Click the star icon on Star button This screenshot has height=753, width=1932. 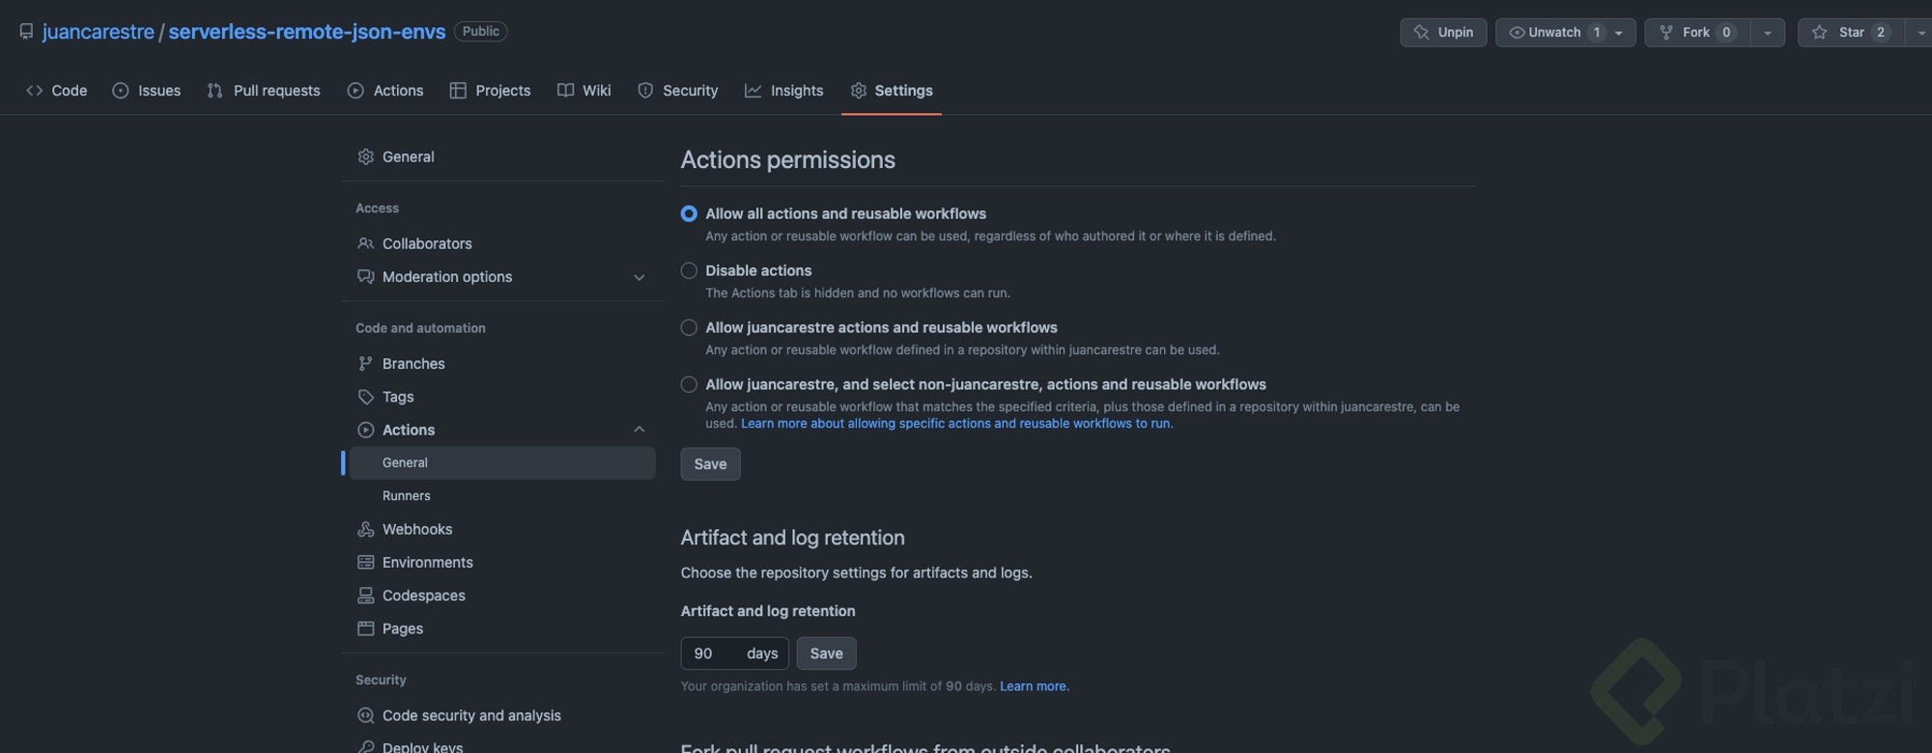[1820, 32]
